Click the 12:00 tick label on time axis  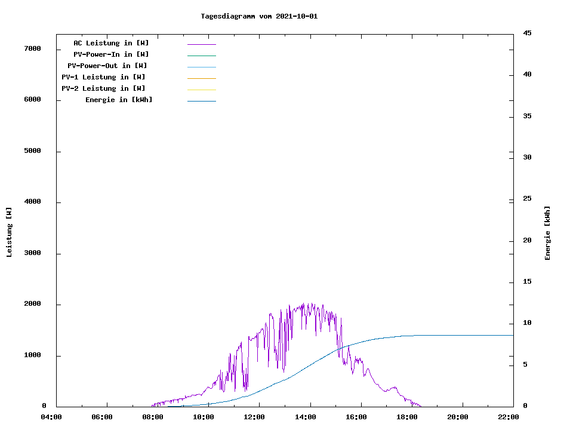(x=254, y=417)
